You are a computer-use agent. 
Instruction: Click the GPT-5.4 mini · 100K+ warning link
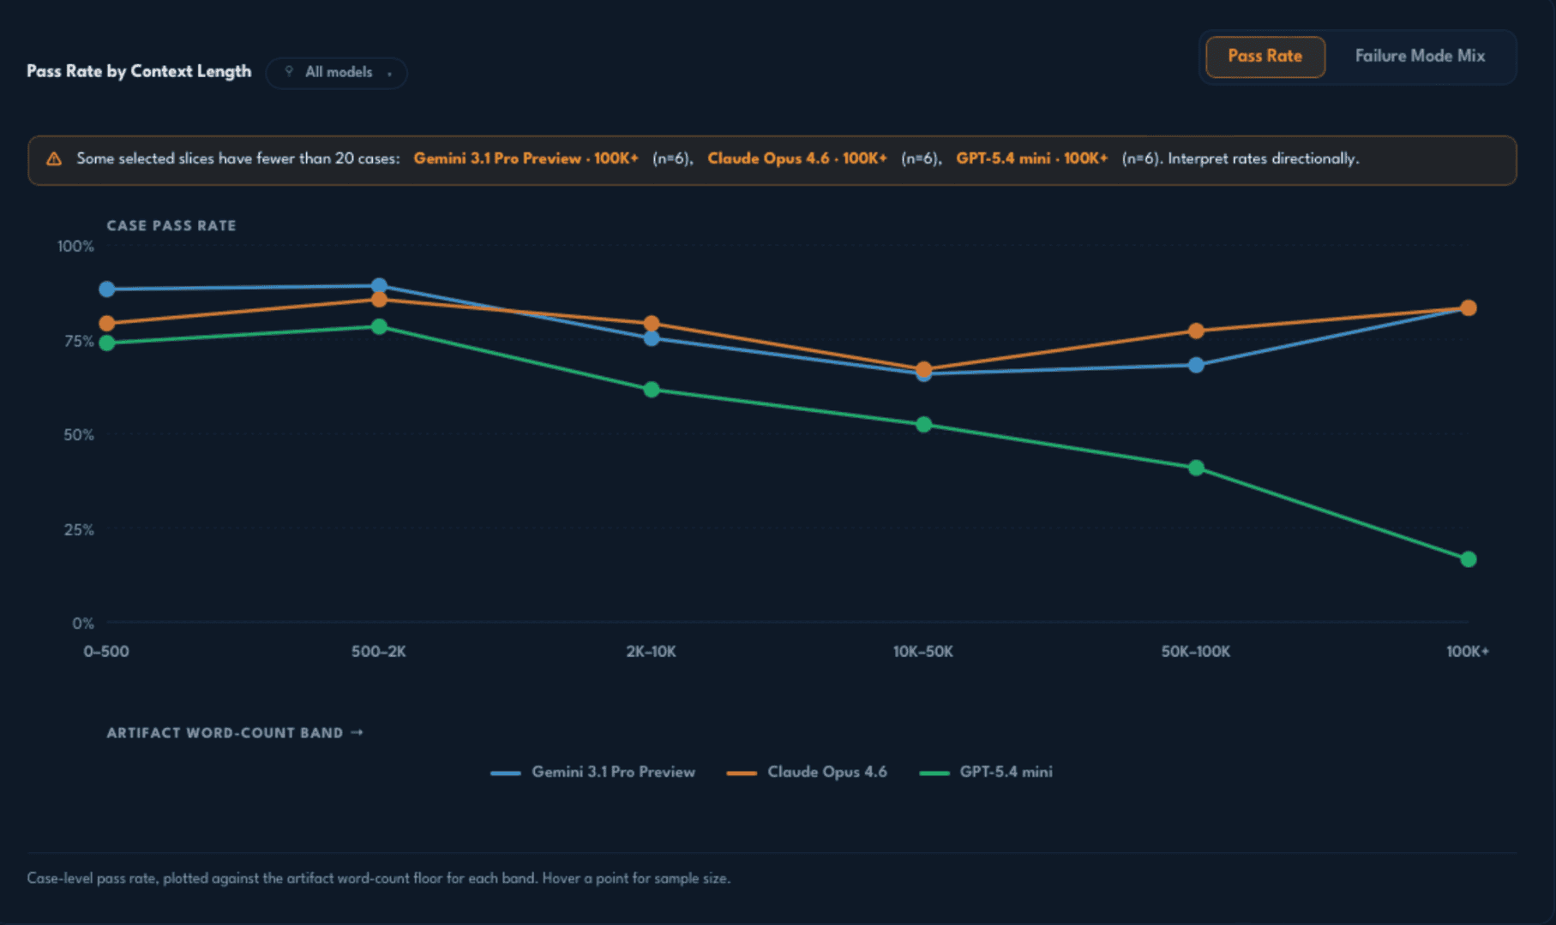1031,158
